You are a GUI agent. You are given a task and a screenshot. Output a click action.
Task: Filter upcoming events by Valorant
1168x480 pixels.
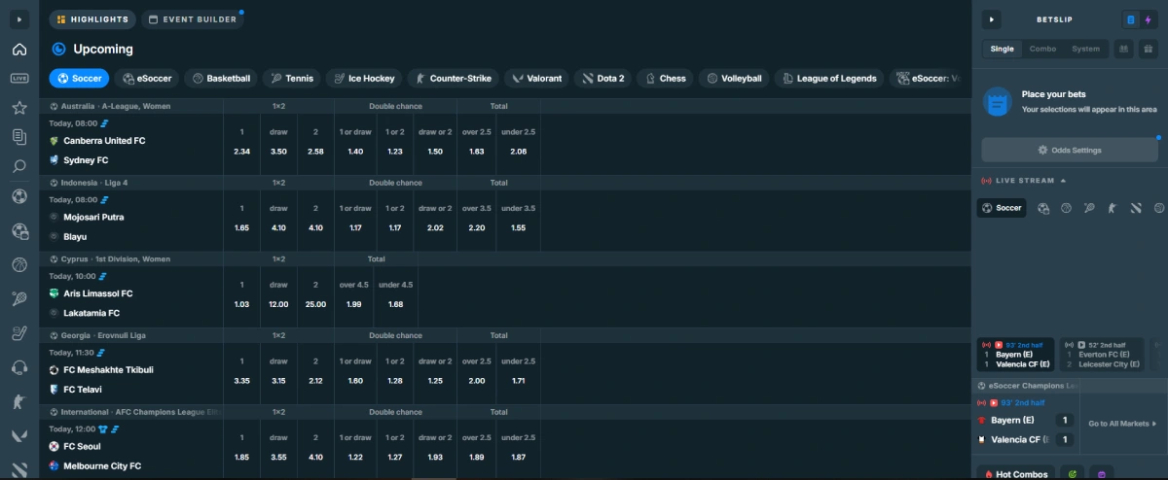[x=536, y=79]
